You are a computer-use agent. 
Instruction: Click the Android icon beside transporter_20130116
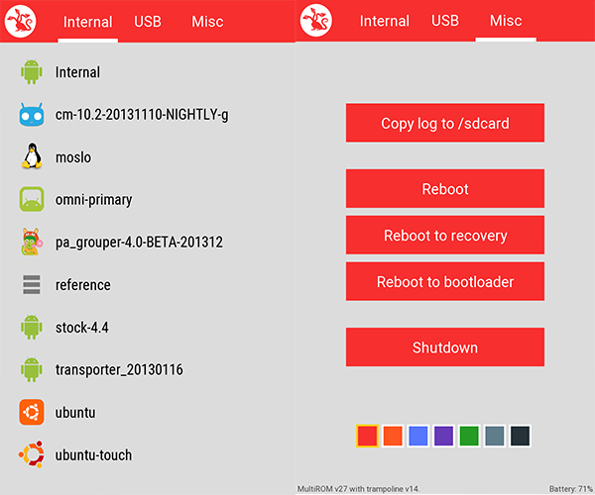coord(32,369)
